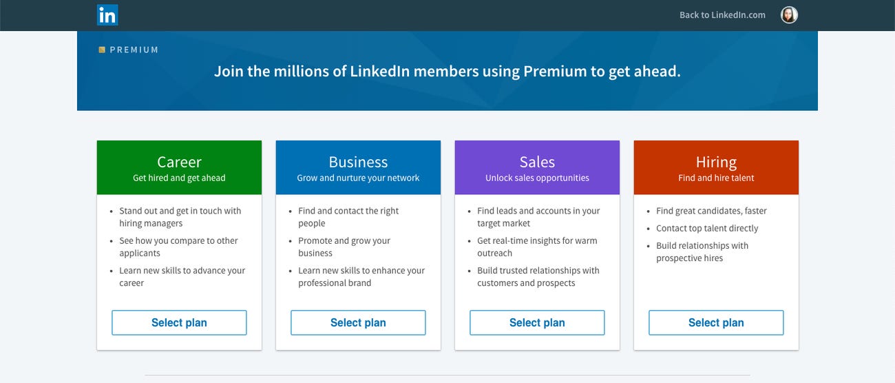Click the green Career plan header
The image size is (895, 383).
179,168
